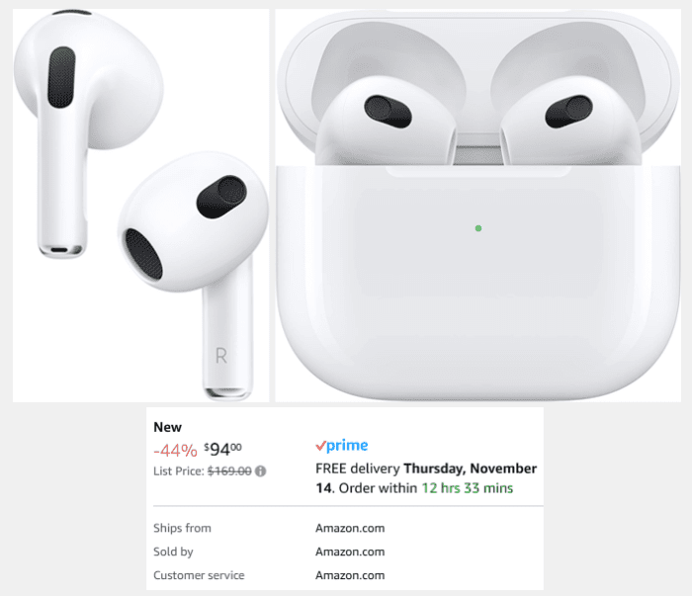Click the red Prime checkmark
The height and width of the screenshot is (596, 692).
321,446
